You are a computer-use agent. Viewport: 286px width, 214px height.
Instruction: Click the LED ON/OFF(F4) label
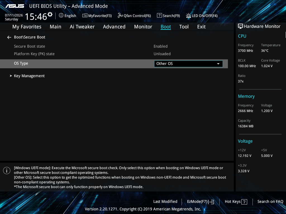(205, 16)
